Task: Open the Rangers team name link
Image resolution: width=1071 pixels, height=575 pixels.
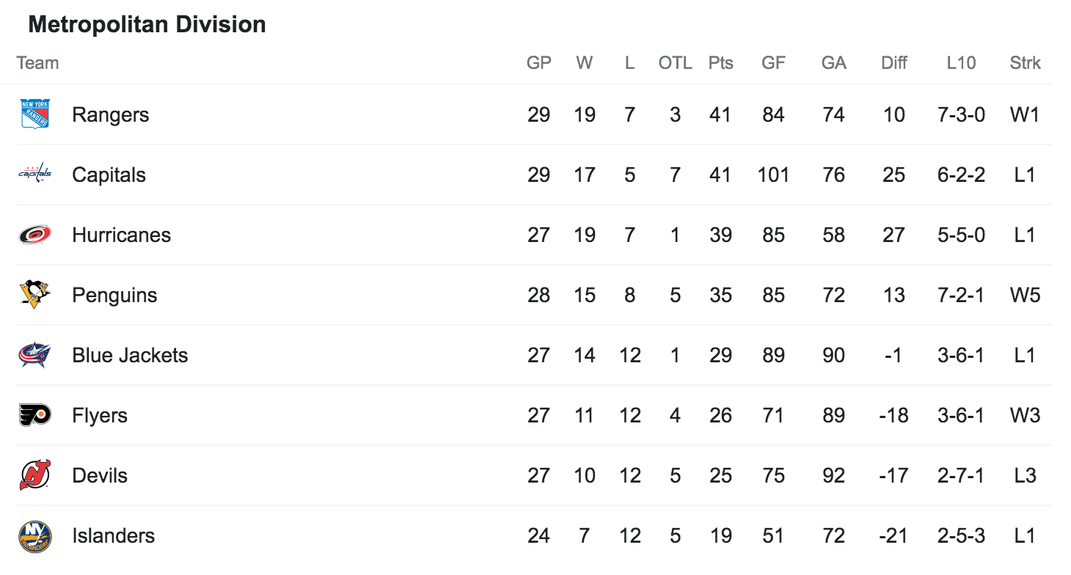Action: tap(110, 115)
